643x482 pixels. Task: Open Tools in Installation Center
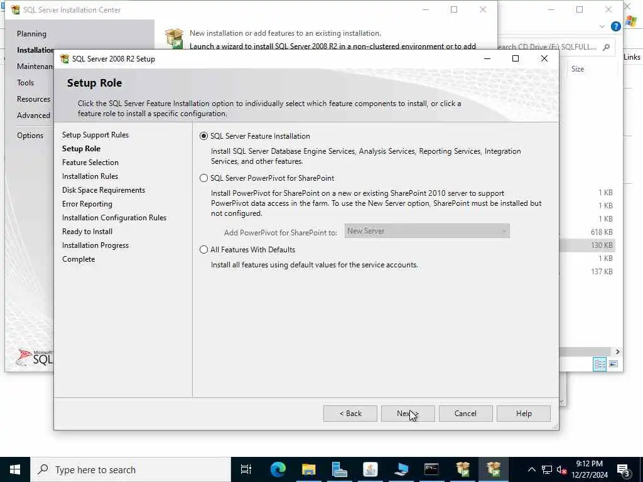tap(25, 83)
